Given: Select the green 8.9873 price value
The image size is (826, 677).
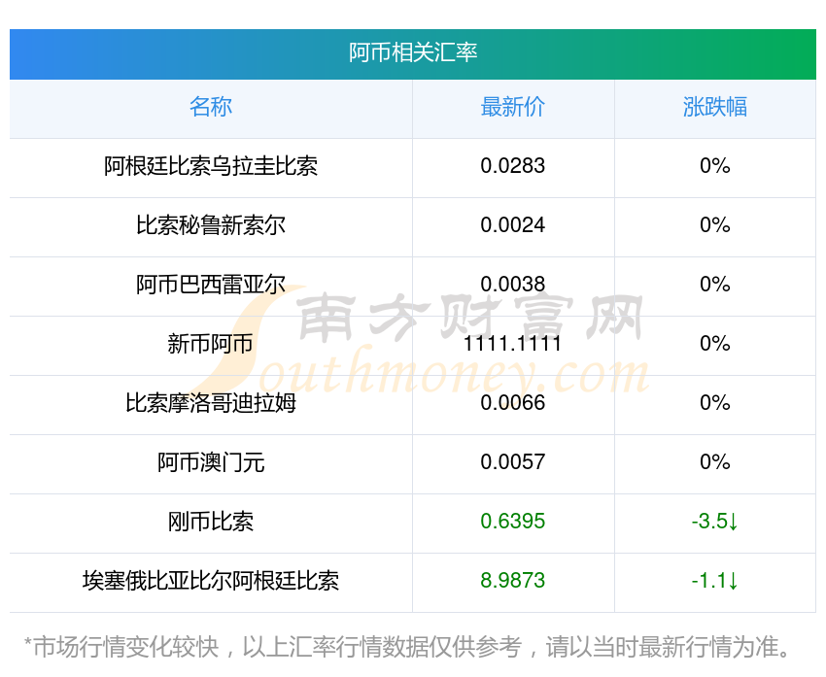Looking at the screenshot, I should pos(513,581).
